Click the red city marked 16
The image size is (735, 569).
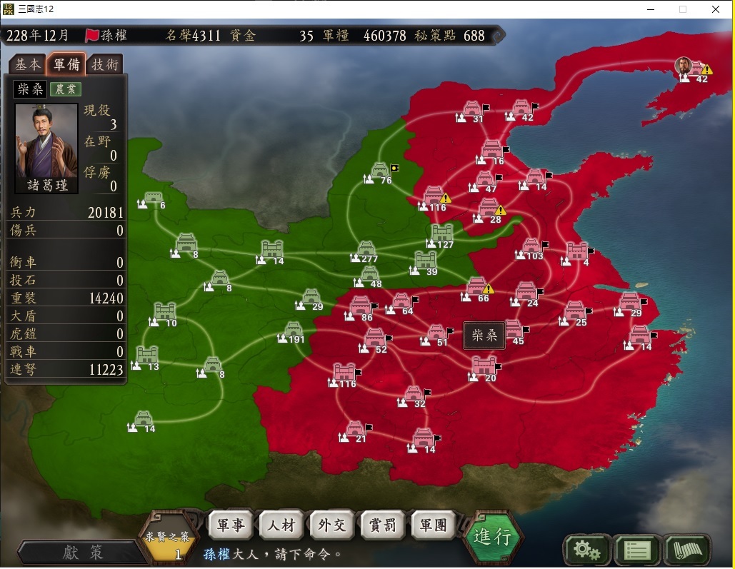click(491, 151)
